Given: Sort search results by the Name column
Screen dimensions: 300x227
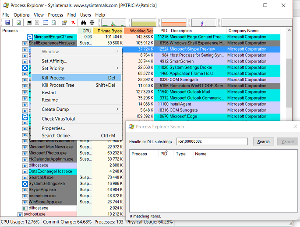Looking at the screenshot, I should [x=201, y=154].
